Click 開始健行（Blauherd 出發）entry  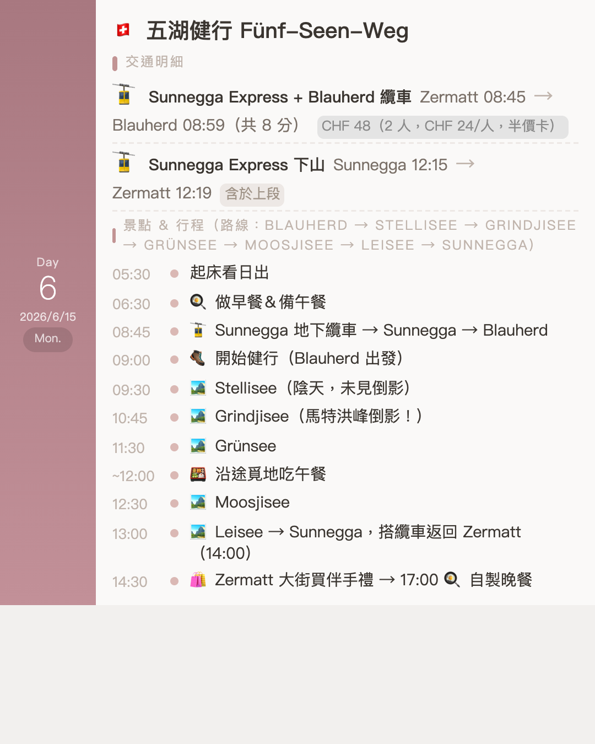[309, 358]
